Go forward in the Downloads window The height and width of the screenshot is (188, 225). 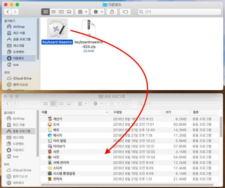click(x=15, y=12)
